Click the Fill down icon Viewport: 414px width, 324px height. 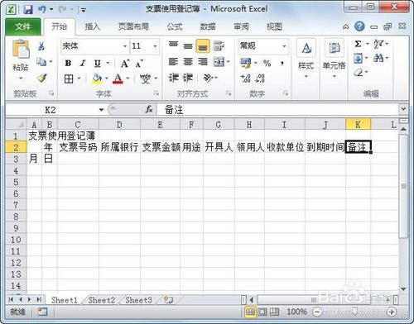coord(358,58)
